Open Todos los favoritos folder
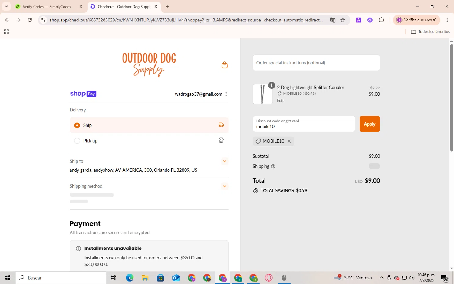454x284 pixels. click(x=430, y=32)
